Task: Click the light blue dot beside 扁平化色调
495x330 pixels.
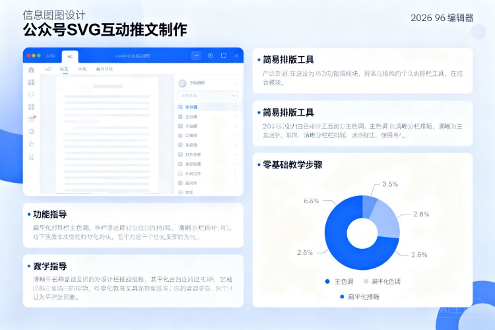Action: 366,281
